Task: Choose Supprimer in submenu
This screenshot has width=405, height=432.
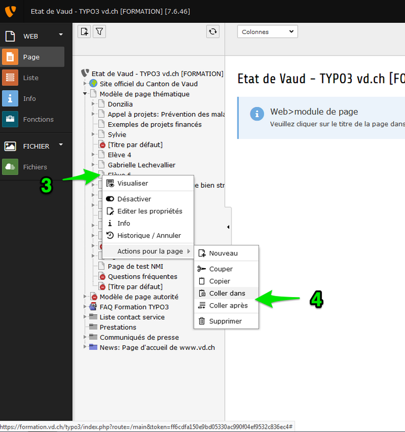Action: tap(226, 321)
